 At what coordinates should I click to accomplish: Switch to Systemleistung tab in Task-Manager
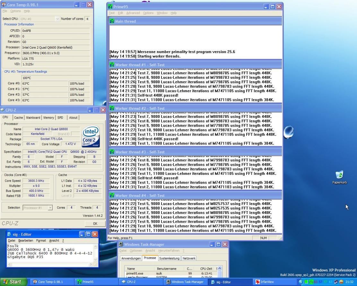coord(169,258)
